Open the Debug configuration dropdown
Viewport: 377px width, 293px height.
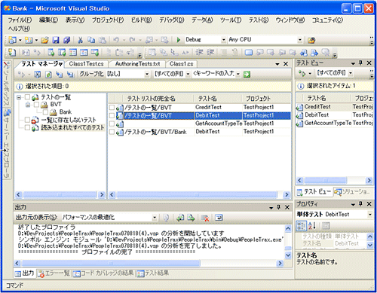click(x=223, y=40)
